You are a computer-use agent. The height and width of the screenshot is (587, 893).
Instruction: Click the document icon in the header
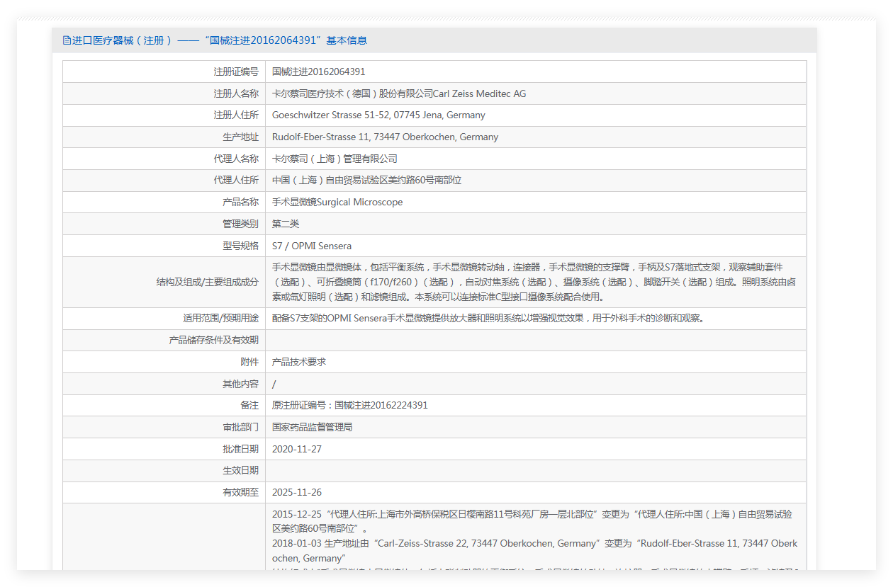click(67, 40)
